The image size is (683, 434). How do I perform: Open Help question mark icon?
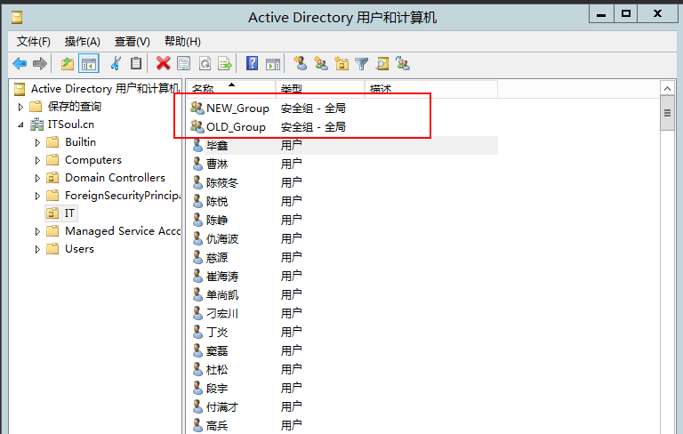point(252,64)
